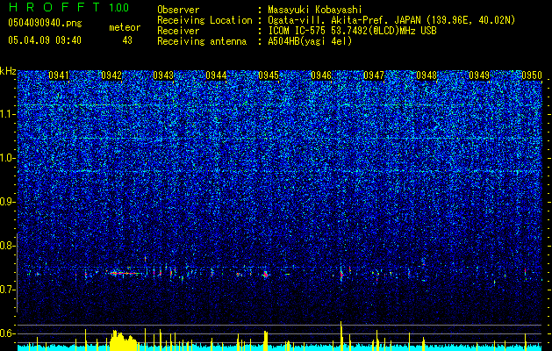The width and height of the screenshot is (552, 351).
Task: Click the kHz axis unit label
Action: pos(8,71)
